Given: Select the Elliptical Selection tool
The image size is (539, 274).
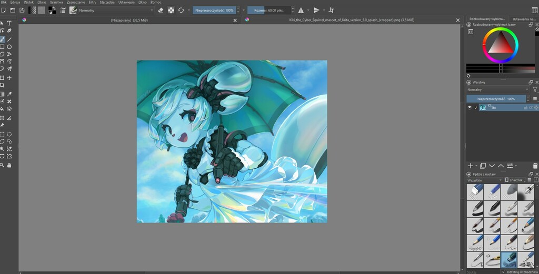Looking at the screenshot, I should pos(9,134).
